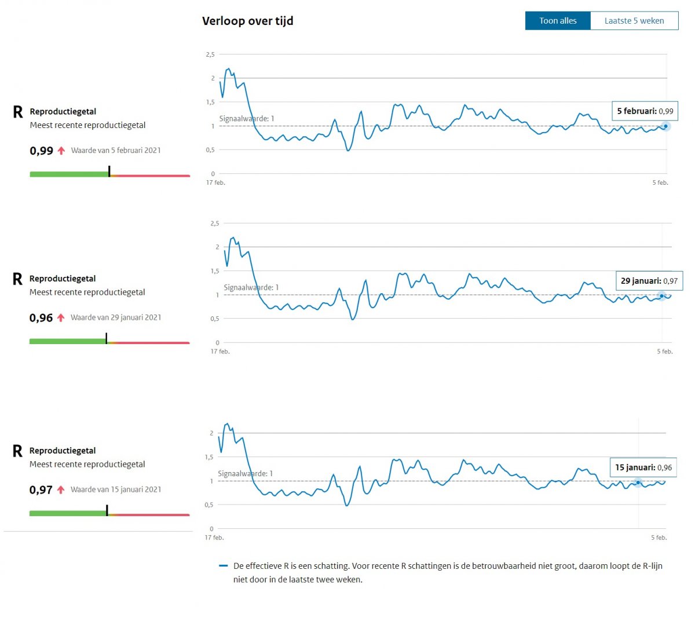Viewport: 695px width, 621px height.
Task: Click the highlighted data point on the top chart
Action: (666, 126)
